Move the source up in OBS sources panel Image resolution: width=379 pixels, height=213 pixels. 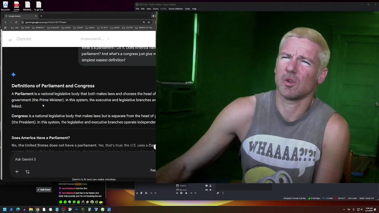pyautogui.click(x=191, y=193)
